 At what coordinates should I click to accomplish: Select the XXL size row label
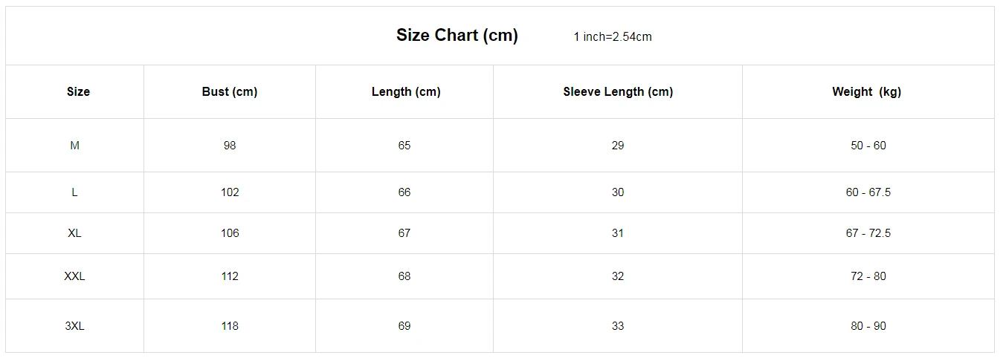[74, 276]
